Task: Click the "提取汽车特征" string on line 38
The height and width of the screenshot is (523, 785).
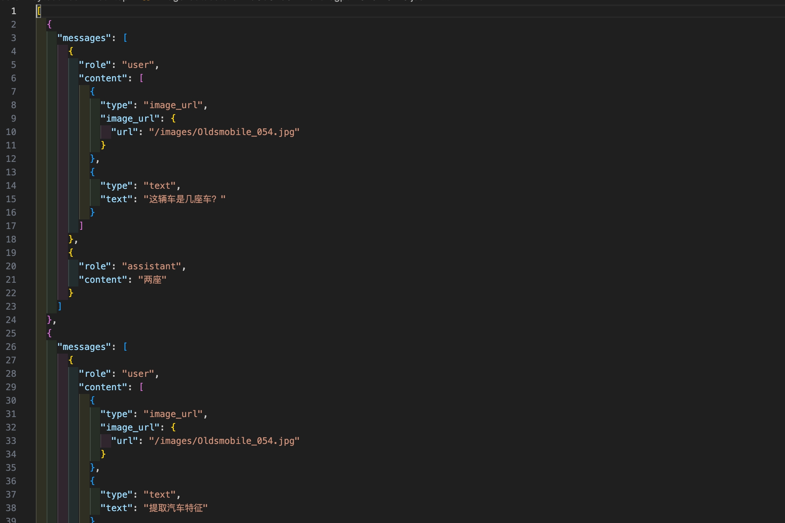Action: (x=175, y=508)
